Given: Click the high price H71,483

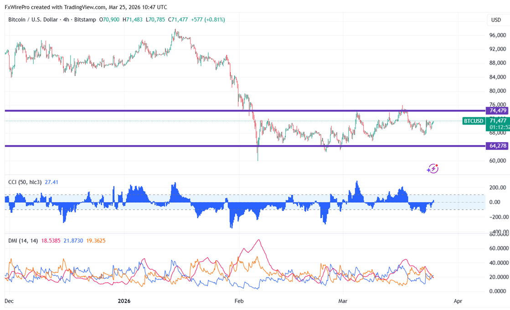Looking at the screenshot, I should click(132, 20).
